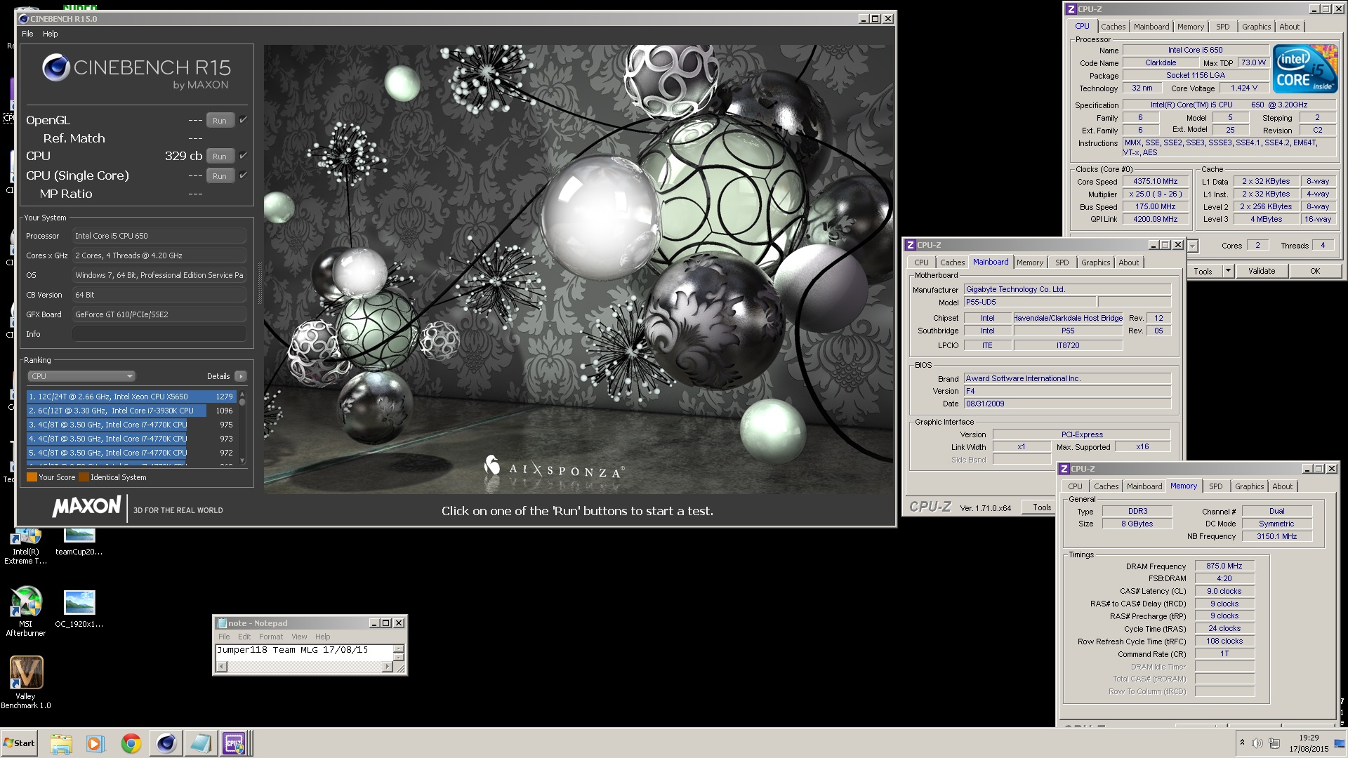Open the MSI Afterburner desktop shortcut

coord(26,611)
